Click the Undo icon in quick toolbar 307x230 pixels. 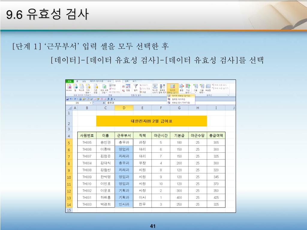point(70,99)
